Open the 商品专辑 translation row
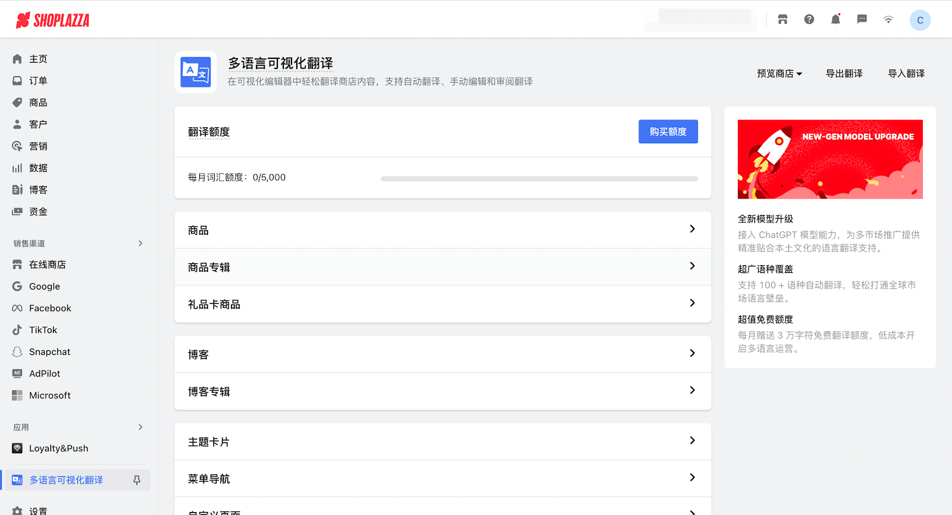Viewport: 952px width, 515px height. coord(443,267)
